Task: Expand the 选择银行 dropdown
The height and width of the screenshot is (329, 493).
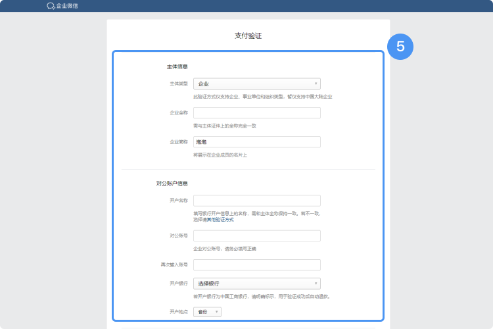Action: tap(256, 283)
